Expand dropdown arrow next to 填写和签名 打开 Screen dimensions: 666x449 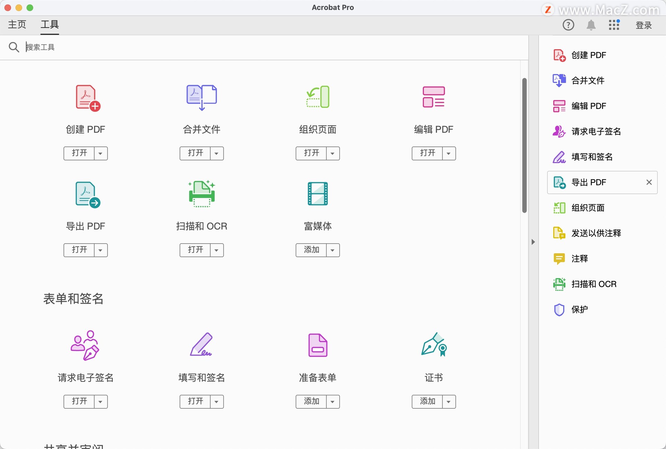tap(217, 402)
